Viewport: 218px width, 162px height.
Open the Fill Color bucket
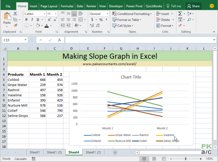coord(38,26)
